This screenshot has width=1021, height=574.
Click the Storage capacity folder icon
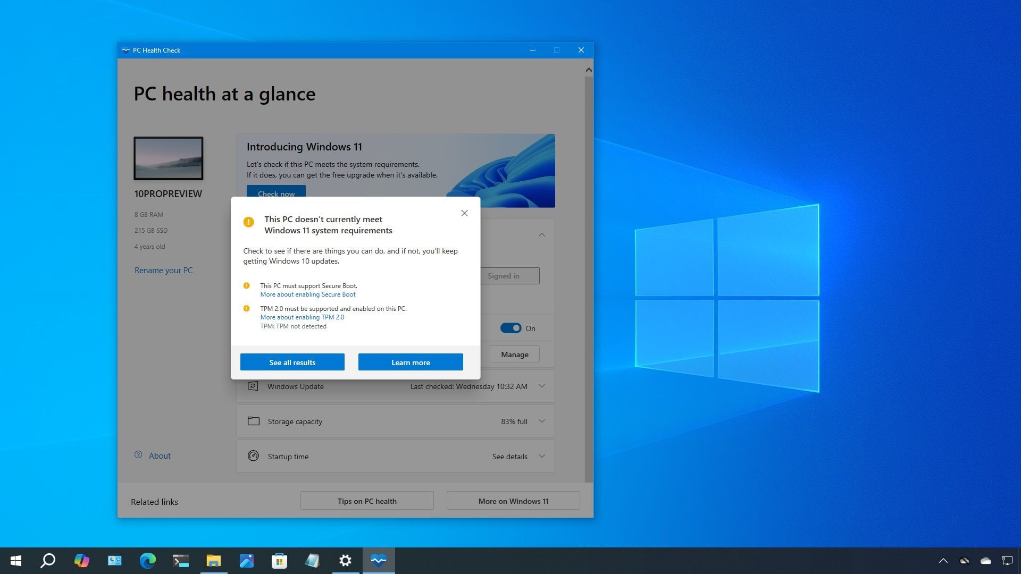(253, 421)
